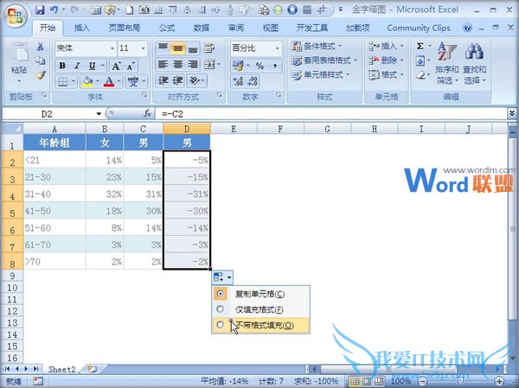This screenshot has width=519, height=388.
Task: Decrease indent in cells
Action: coord(163,80)
